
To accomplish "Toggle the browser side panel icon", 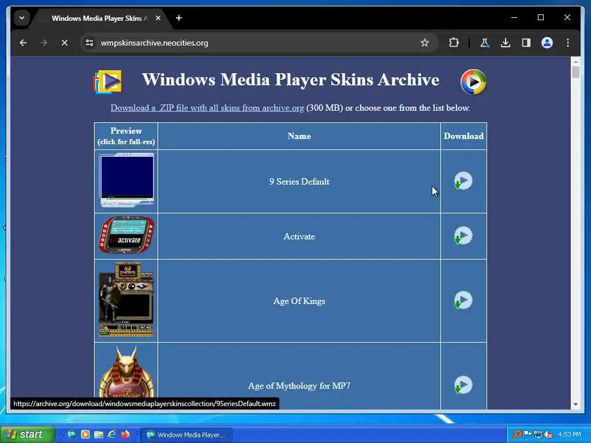I will 526,43.
